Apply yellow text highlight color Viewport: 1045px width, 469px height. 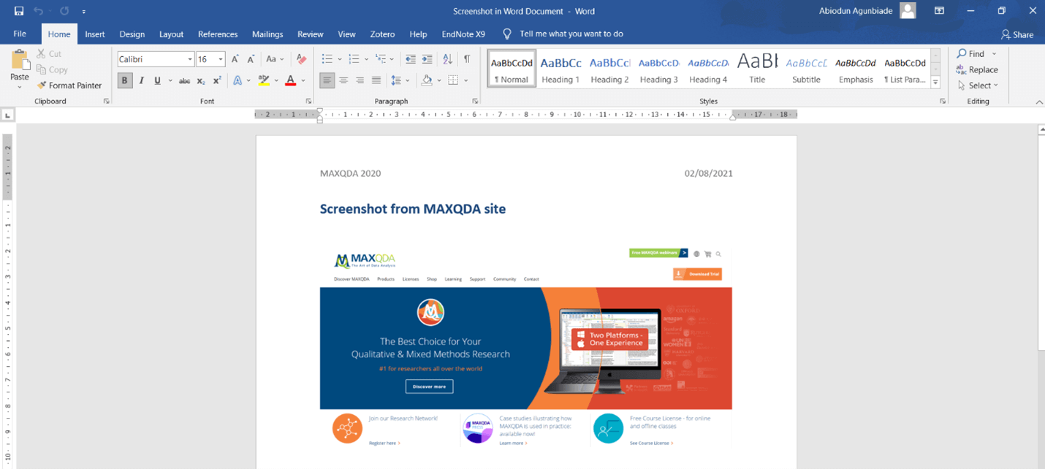264,80
